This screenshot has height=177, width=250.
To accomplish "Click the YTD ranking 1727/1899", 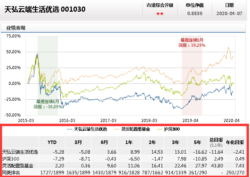I will point(52,173).
